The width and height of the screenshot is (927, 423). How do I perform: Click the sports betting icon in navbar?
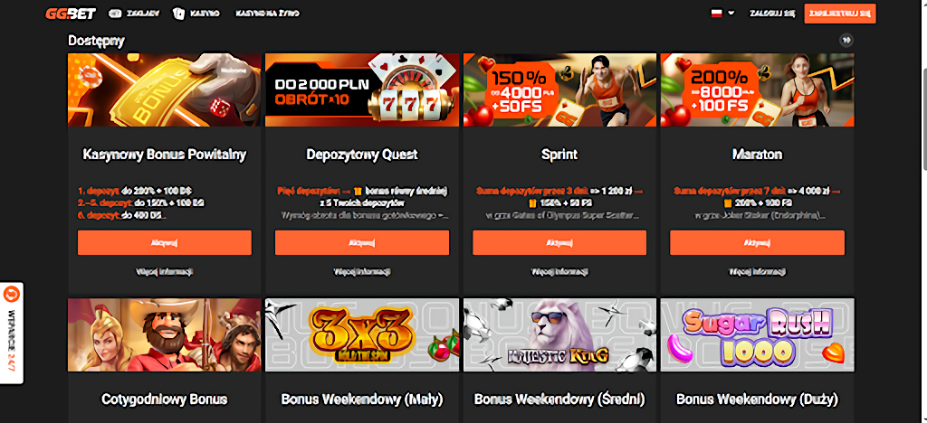[x=116, y=13]
